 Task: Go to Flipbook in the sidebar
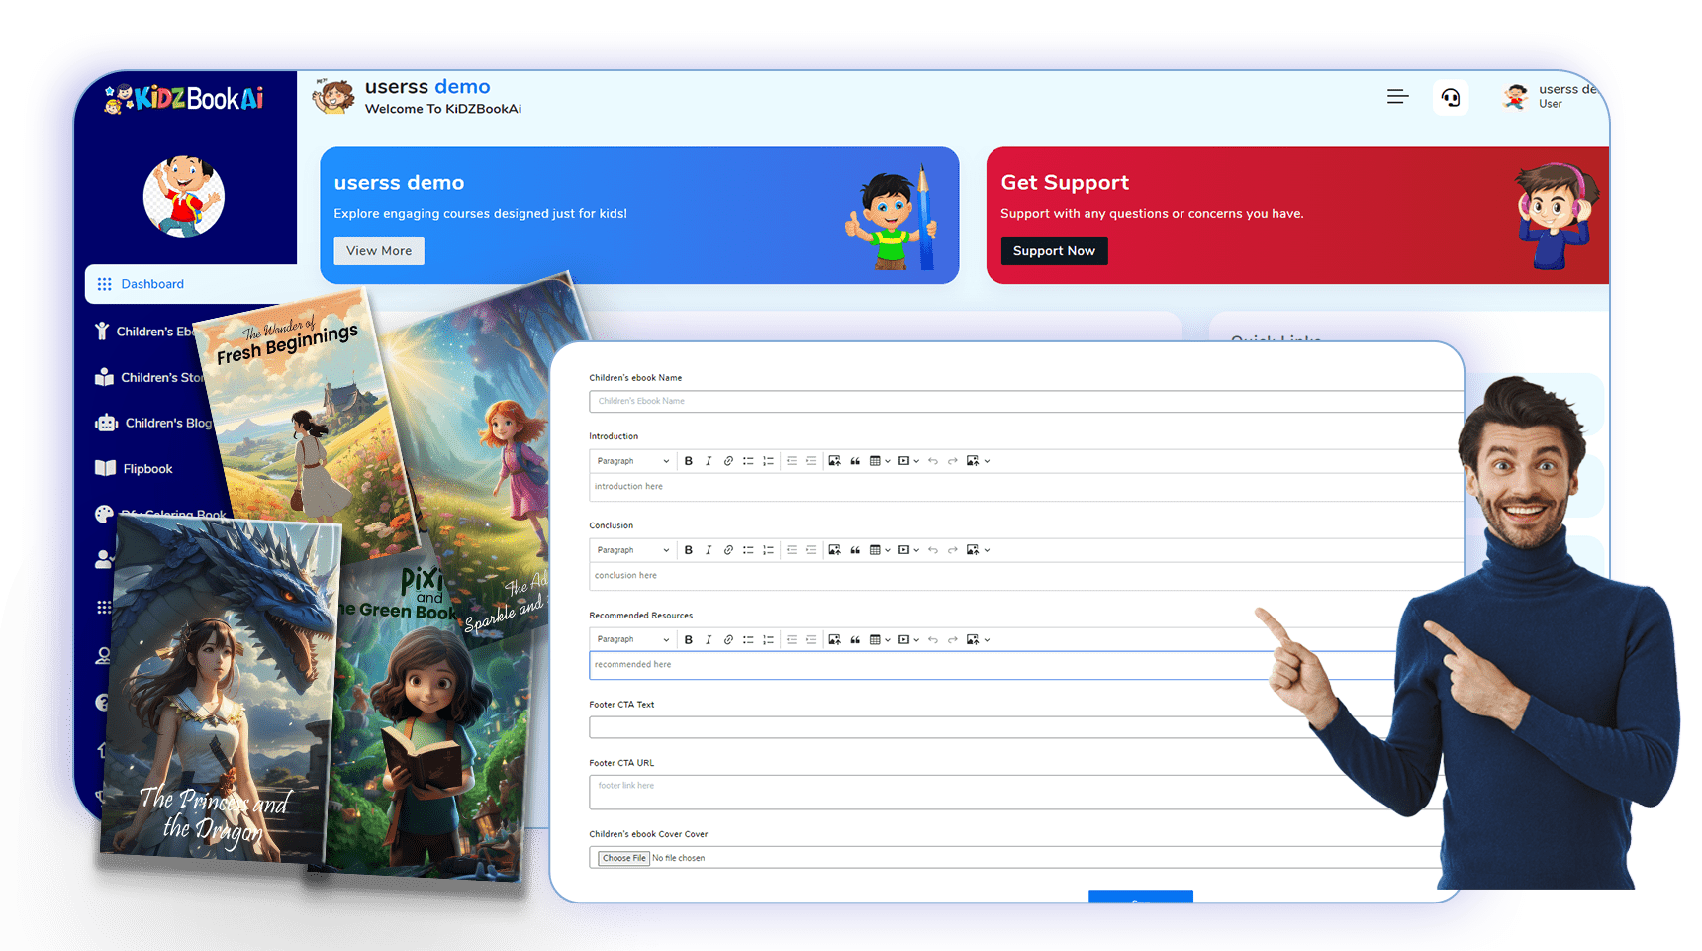pos(147,469)
